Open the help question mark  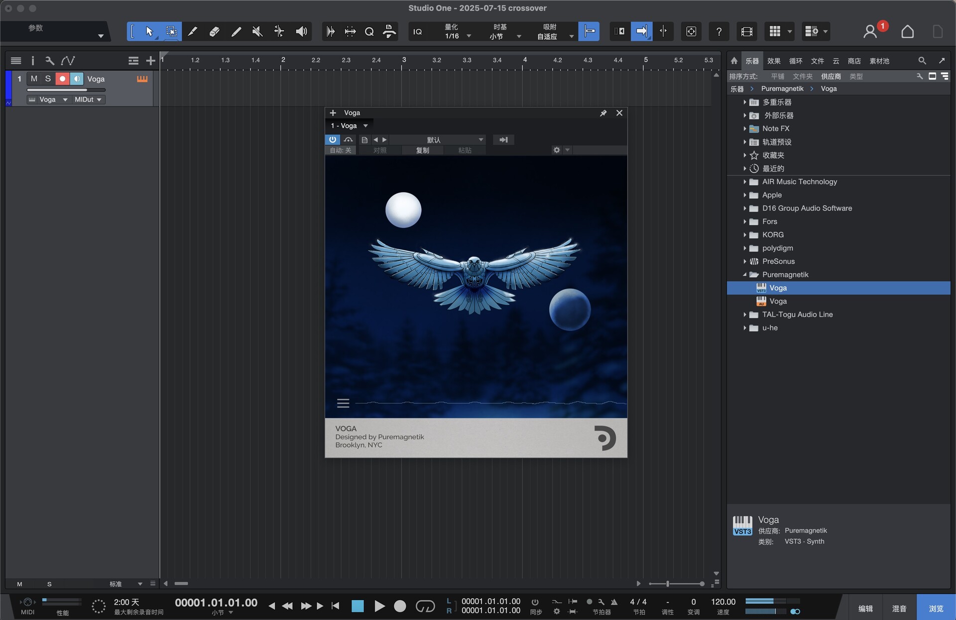click(x=719, y=32)
